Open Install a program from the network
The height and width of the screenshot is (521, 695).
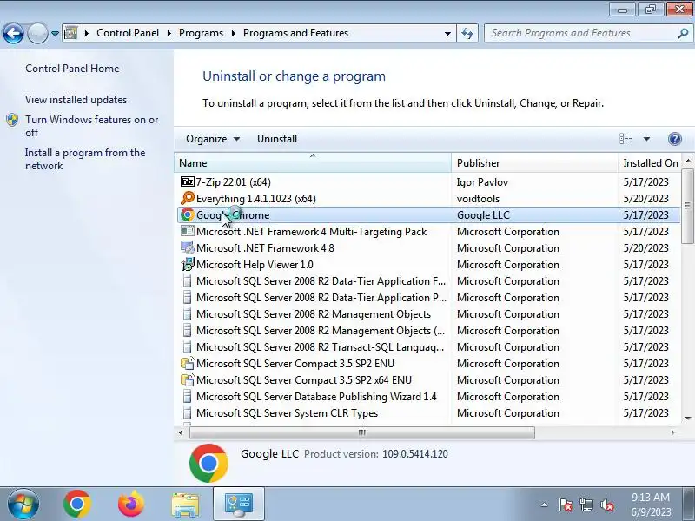(x=85, y=160)
